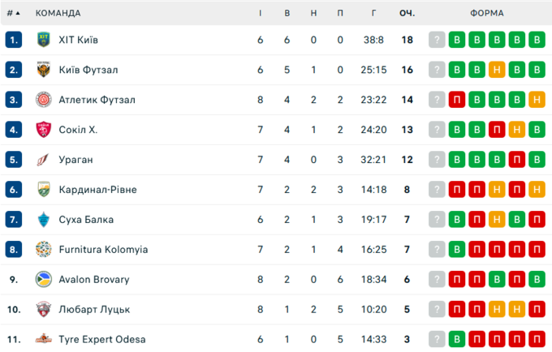Click the Любарт Луцьк team logo
Viewport: 552px width, 352px height.
(x=44, y=310)
